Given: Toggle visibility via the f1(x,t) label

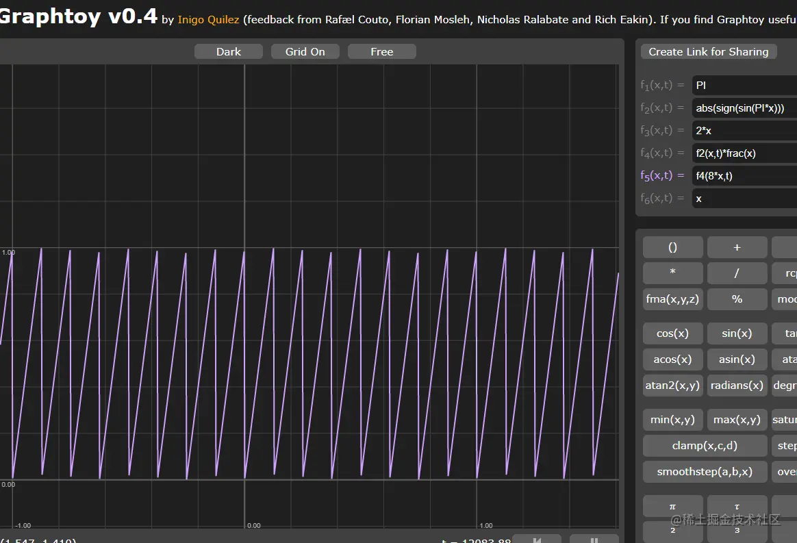Looking at the screenshot, I should click(662, 86).
